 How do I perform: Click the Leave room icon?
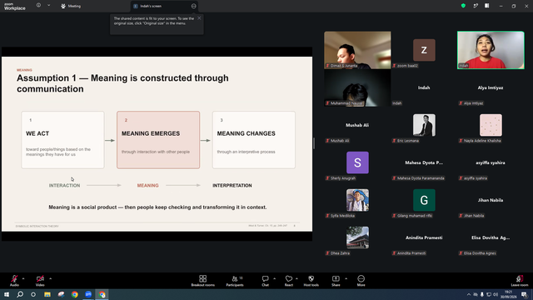[520, 278]
